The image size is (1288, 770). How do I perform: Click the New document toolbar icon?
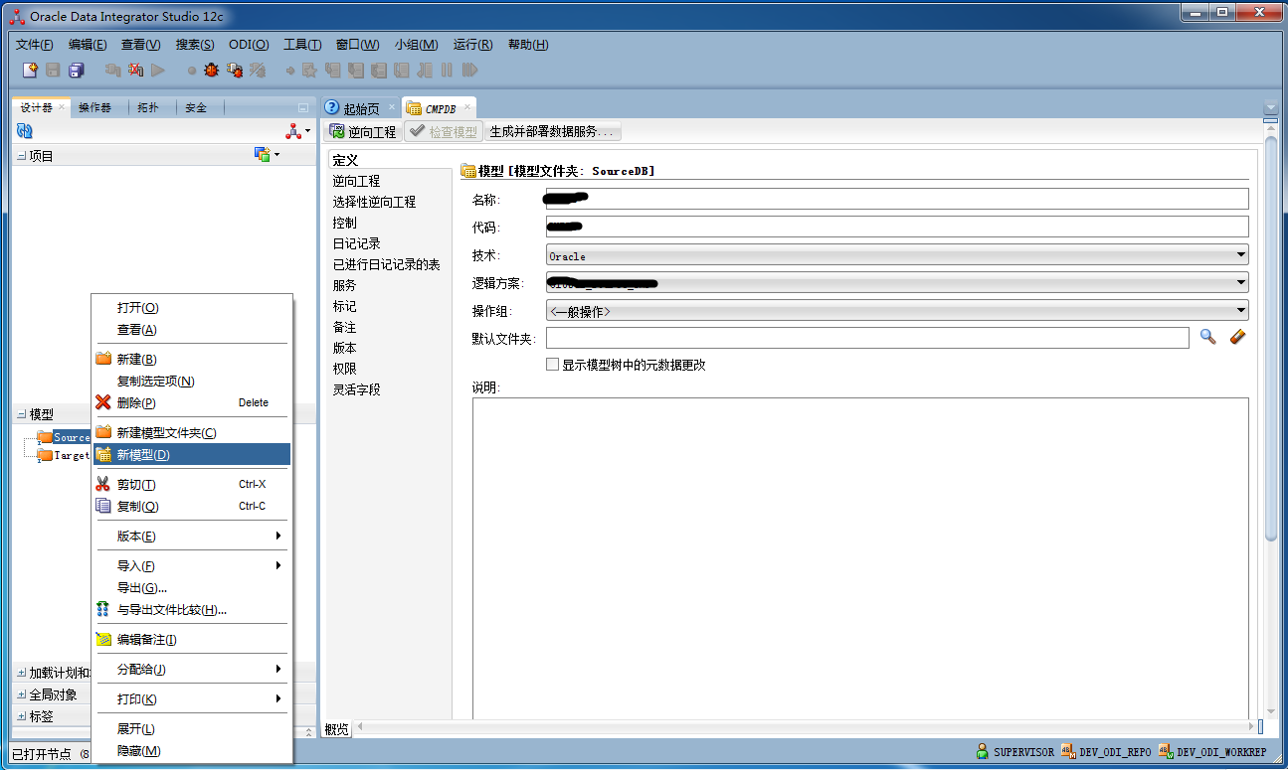[30, 70]
